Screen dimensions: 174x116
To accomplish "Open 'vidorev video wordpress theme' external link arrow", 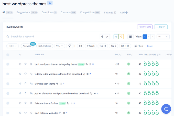I will [x=90, y=74].
